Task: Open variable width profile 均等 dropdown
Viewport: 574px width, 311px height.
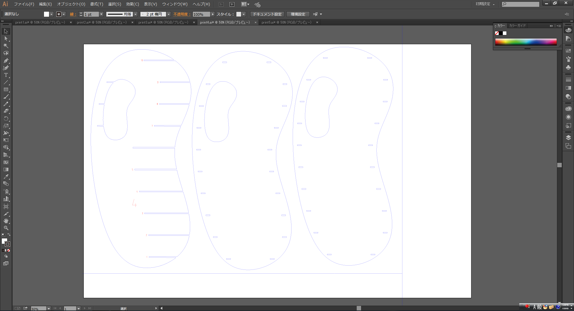Action: click(x=135, y=14)
